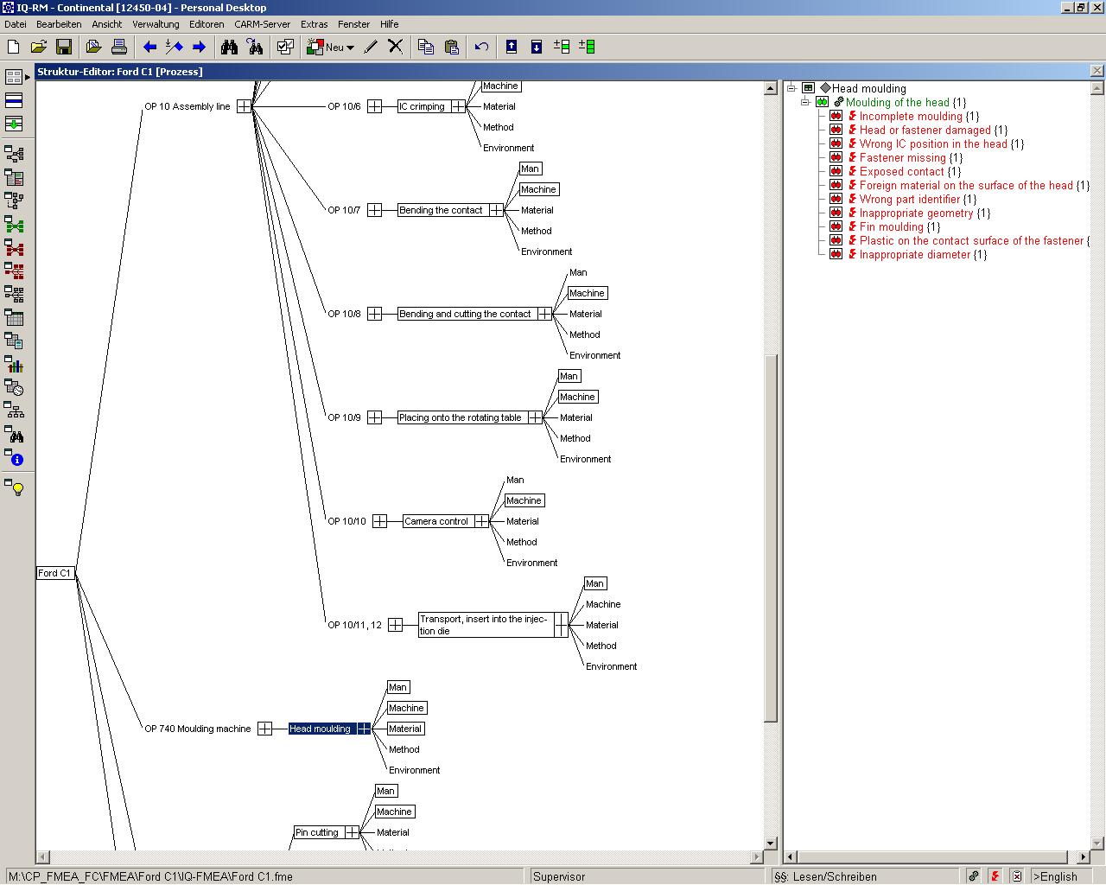Image resolution: width=1106 pixels, height=885 pixels.
Task: Click the printer icon in toolbar
Action: (x=119, y=47)
